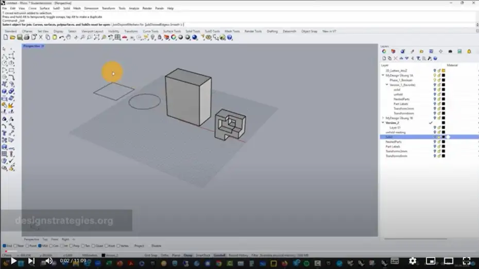Click the four-viewport layout icon
Viewport: 479px width, 269px height.
[x=117, y=37]
